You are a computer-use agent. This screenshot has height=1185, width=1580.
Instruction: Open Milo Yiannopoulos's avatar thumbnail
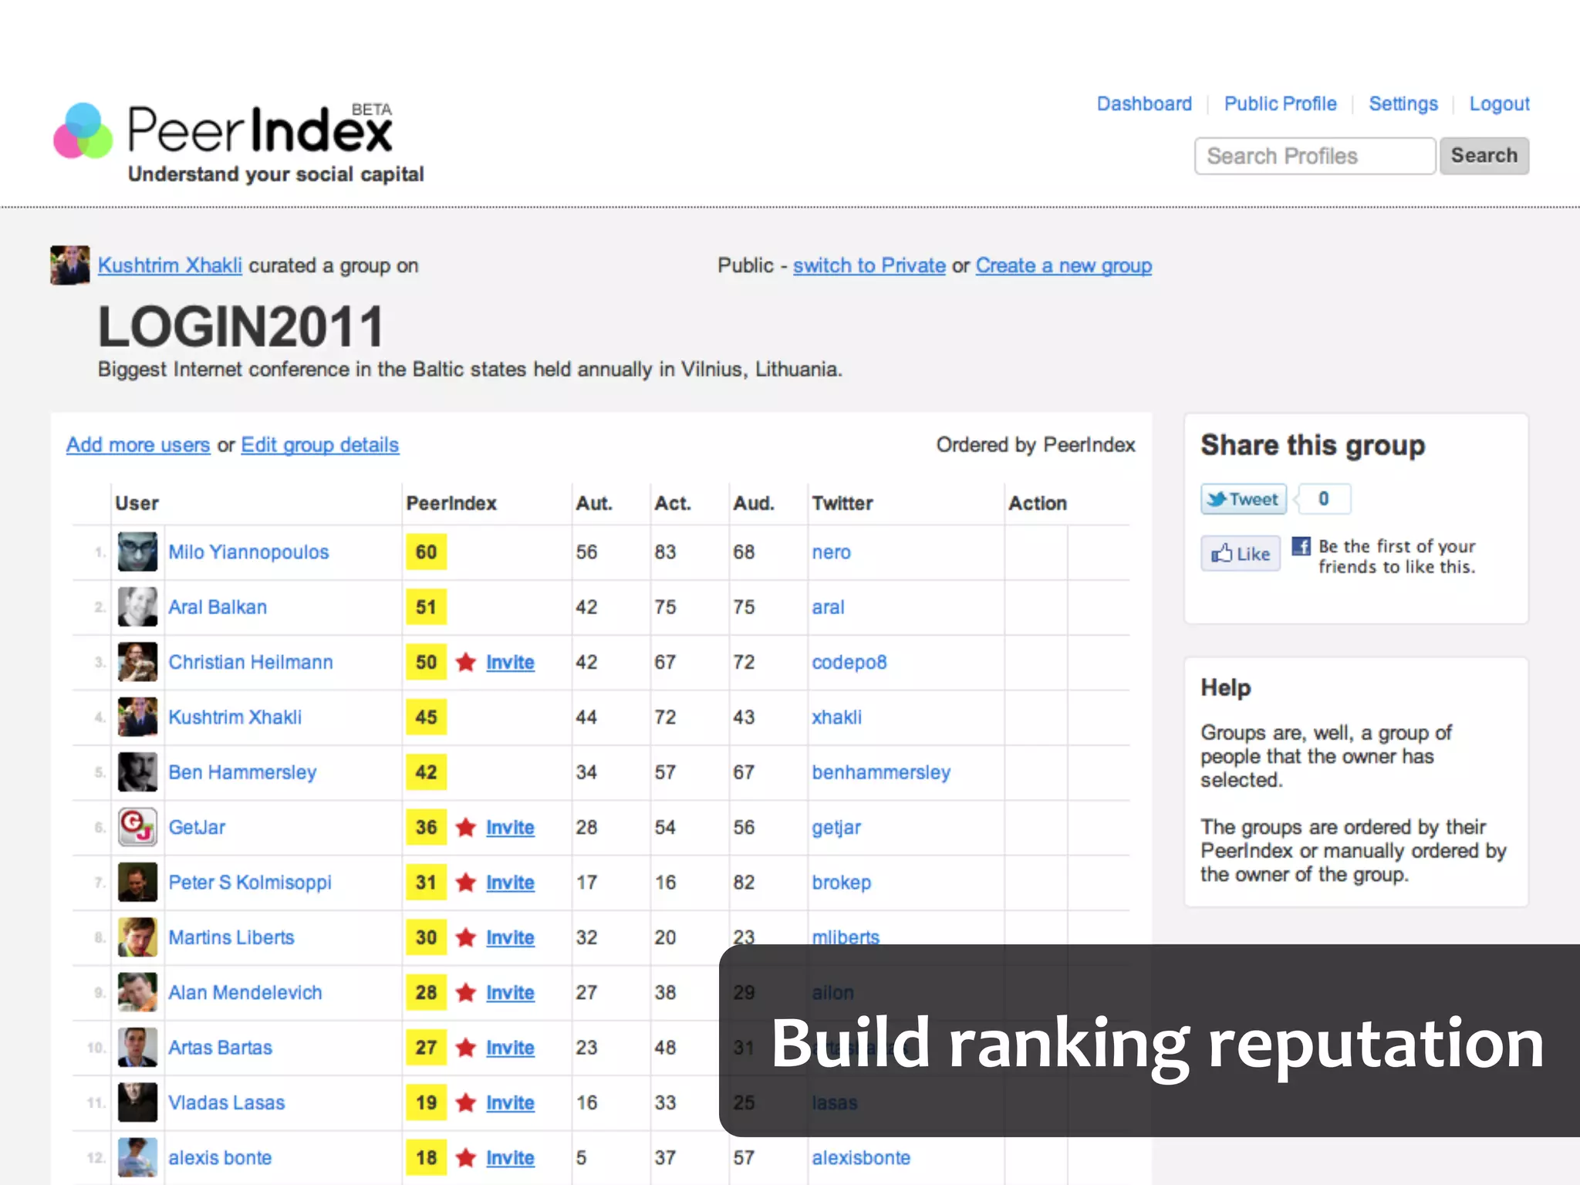pyautogui.click(x=137, y=552)
